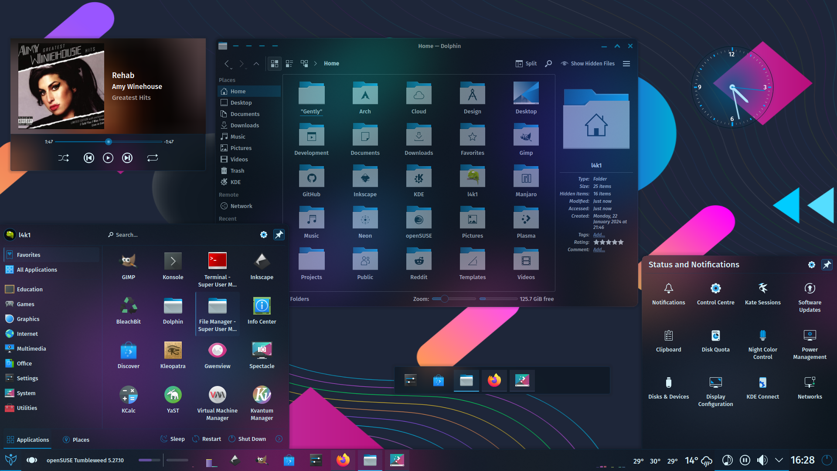The height and width of the screenshot is (471, 837).
Task: Click the media player seek slider
Action: coord(108,142)
